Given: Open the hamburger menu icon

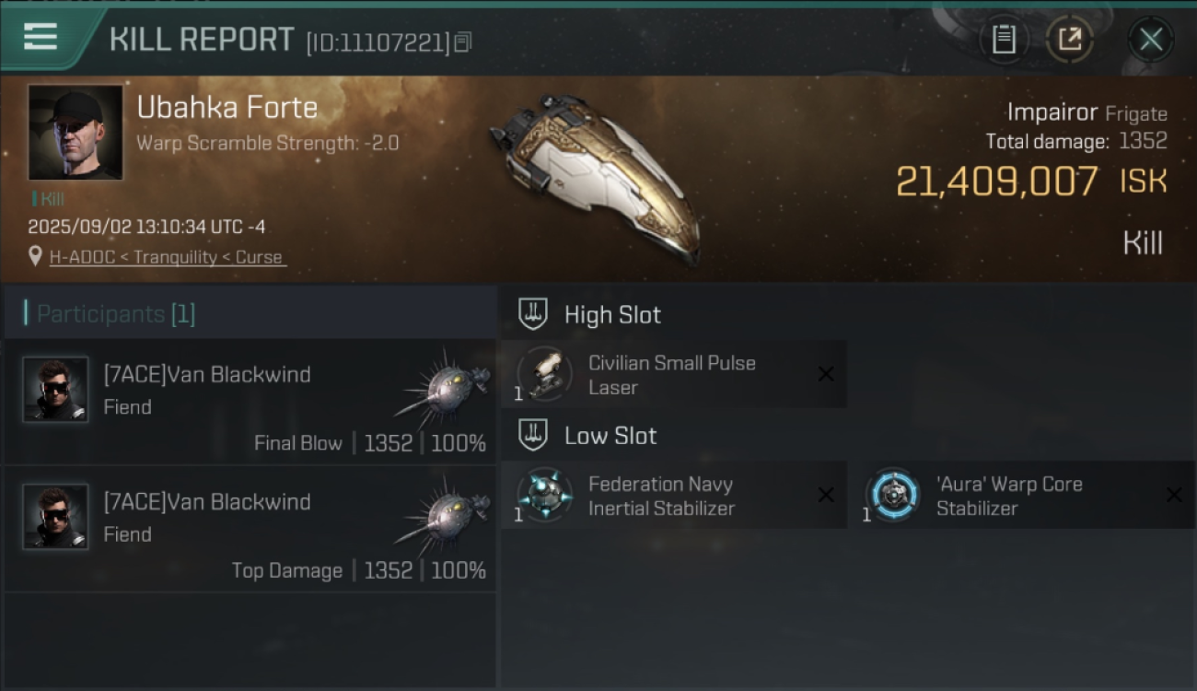Looking at the screenshot, I should (x=41, y=37).
